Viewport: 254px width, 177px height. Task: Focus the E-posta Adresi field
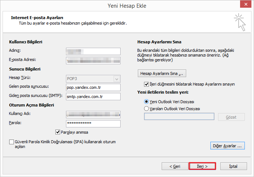pos(93,60)
